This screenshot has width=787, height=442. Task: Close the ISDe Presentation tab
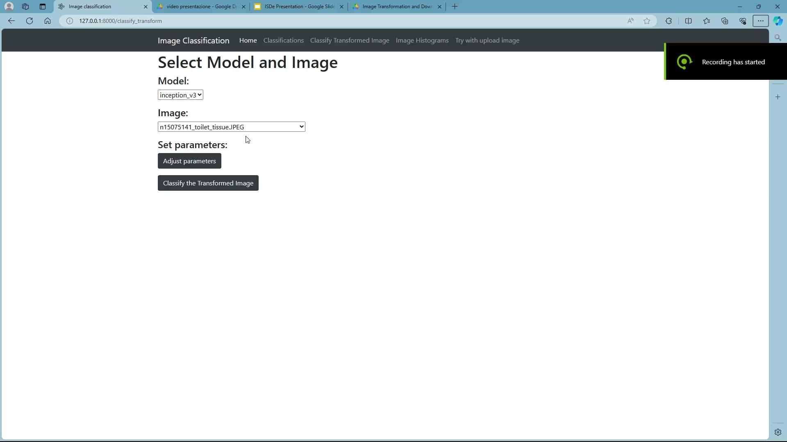(341, 7)
